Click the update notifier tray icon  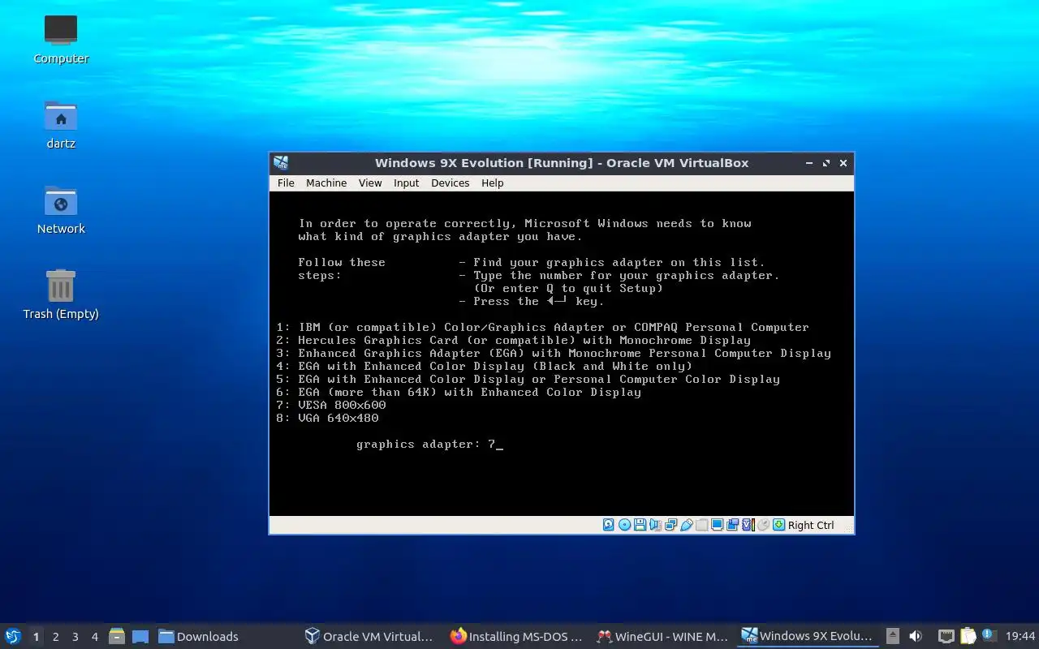tap(989, 635)
